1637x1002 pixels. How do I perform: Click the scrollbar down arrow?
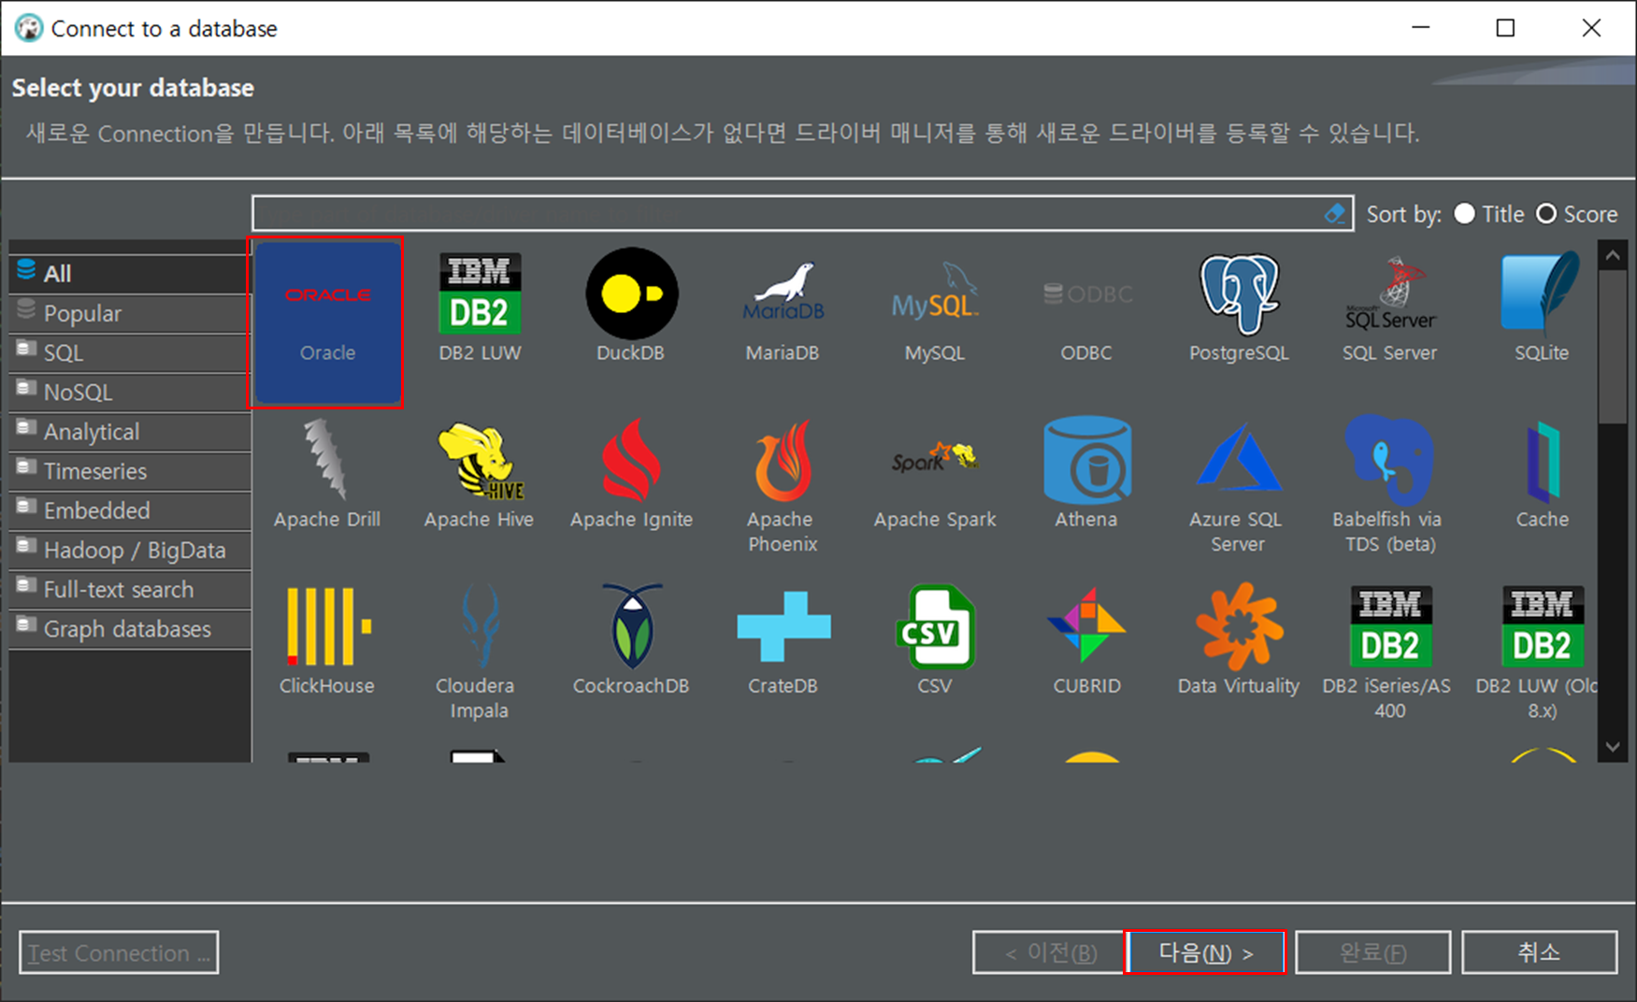click(x=1613, y=747)
